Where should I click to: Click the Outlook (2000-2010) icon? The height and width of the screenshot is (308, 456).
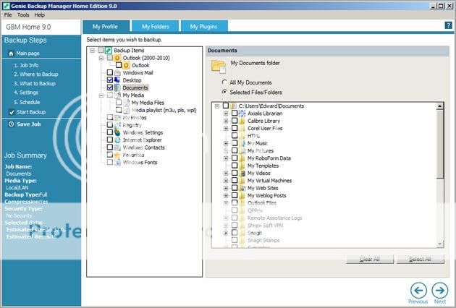pos(117,58)
